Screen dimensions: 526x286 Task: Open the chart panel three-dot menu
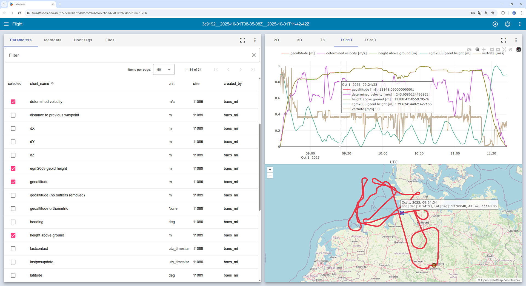(516, 40)
